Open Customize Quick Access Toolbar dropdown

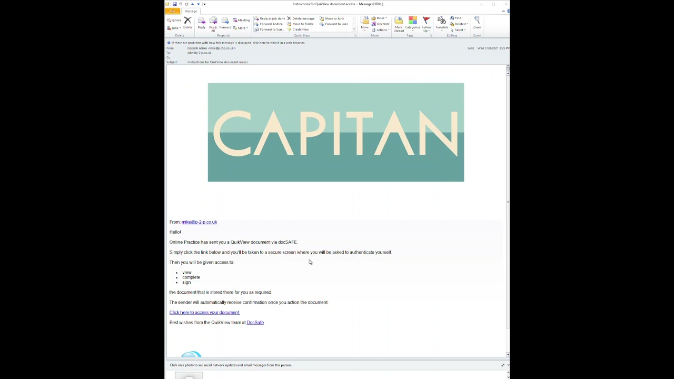tap(204, 4)
